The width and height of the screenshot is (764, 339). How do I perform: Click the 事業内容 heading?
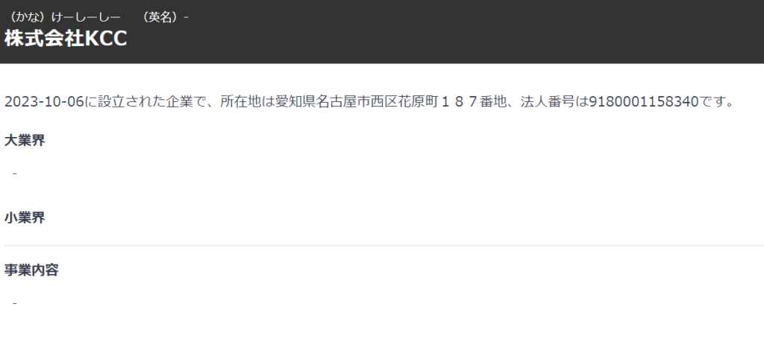click(31, 270)
